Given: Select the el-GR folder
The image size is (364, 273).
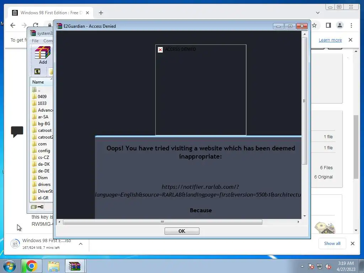Looking at the screenshot, I should click(x=43, y=198).
